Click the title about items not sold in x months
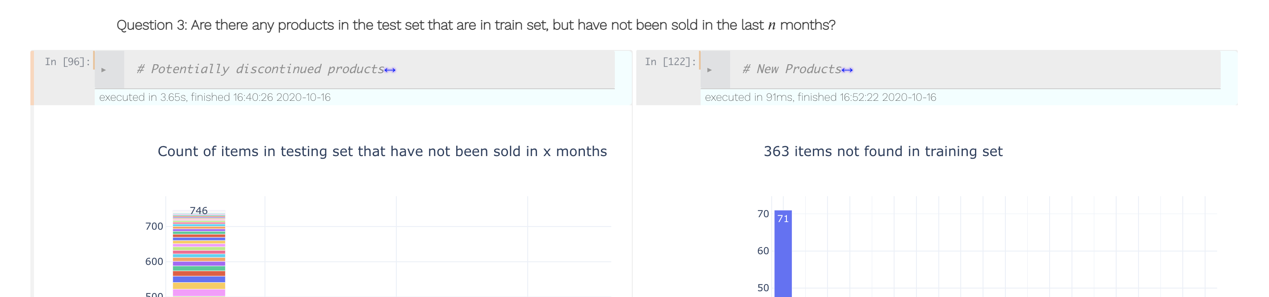Viewport: 1269px width, 297px height. pyautogui.click(x=382, y=151)
